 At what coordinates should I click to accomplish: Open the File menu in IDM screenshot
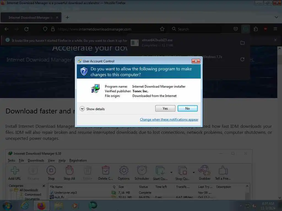[x=21, y=160]
